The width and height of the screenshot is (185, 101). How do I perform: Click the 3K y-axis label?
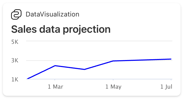click(15, 61)
